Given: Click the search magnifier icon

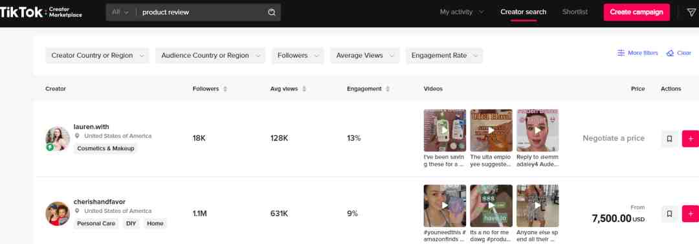Looking at the screenshot, I should 271,12.
